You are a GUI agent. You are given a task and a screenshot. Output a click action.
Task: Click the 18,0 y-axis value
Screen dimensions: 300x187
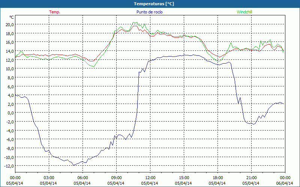(x=10, y=33)
